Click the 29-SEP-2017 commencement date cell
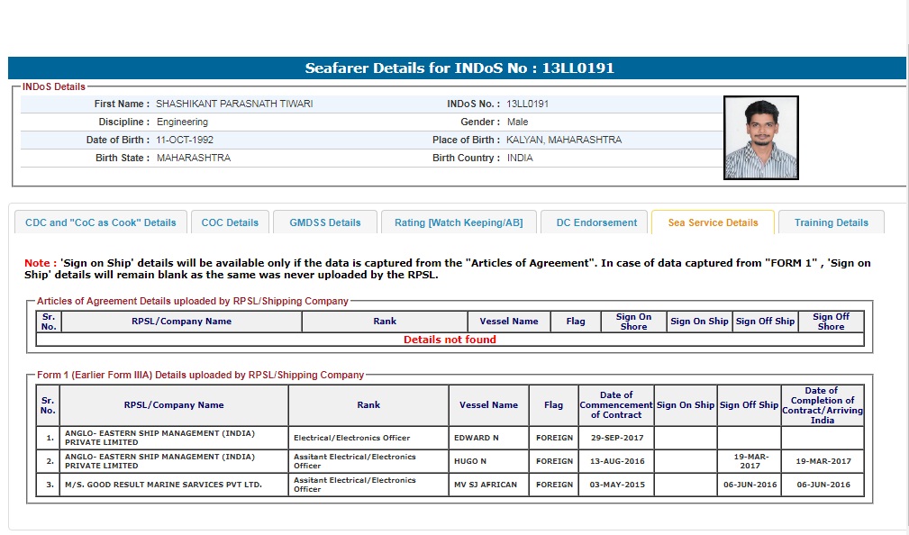This screenshot has height=535, width=909. pos(616,438)
